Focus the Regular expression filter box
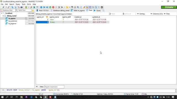 tap(54, 87)
